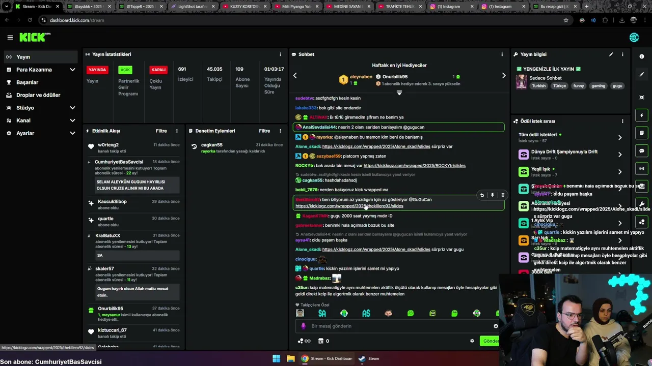Reload the page in the browser
This screenshot has height=366, width=652.
click(x=30, y=20)
